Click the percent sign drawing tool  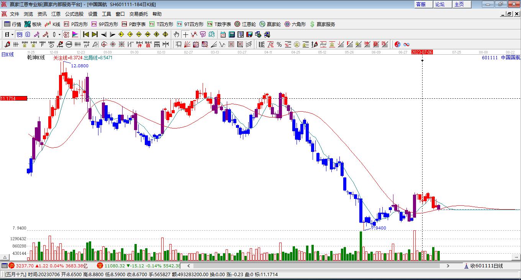(x=279, y=44)
